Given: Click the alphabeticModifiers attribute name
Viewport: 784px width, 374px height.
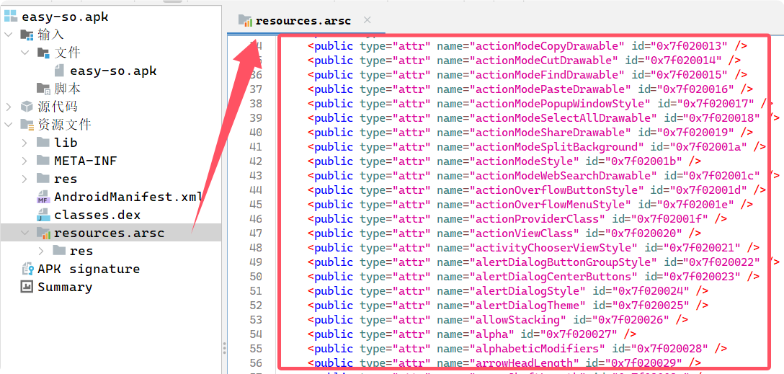Looking at the screenshot, I should 537,349.
